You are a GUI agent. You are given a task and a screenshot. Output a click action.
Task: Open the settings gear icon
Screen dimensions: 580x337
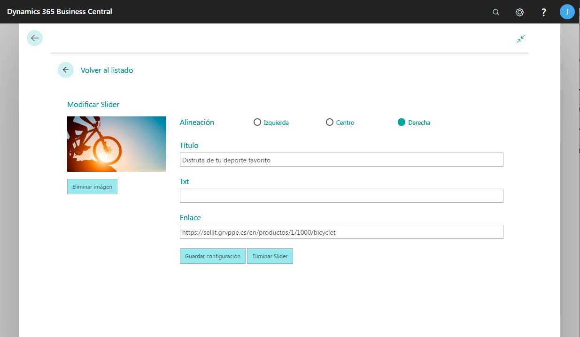pyautogui.click(x=519, y=12)
